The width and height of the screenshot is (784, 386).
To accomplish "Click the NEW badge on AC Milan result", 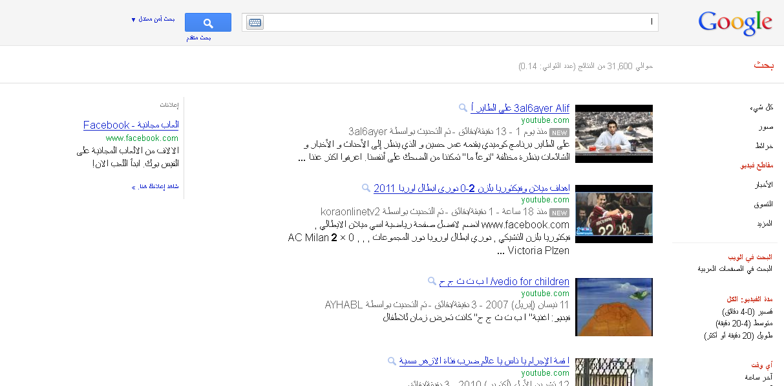I will click(x=559, y=213).
